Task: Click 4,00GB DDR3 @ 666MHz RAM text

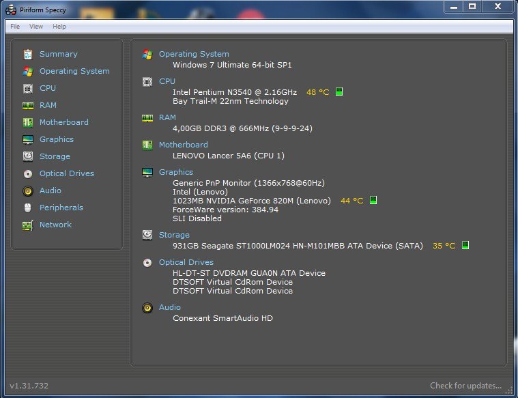Action: 242,128
